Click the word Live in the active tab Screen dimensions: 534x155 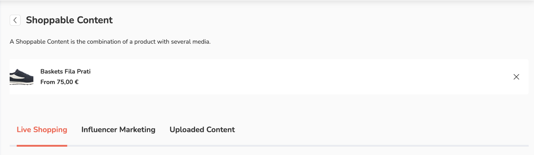[x=24, y=130]
